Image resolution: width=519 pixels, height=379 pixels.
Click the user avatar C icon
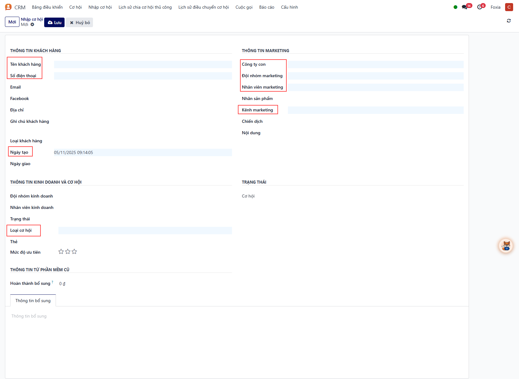click(509, 7)
